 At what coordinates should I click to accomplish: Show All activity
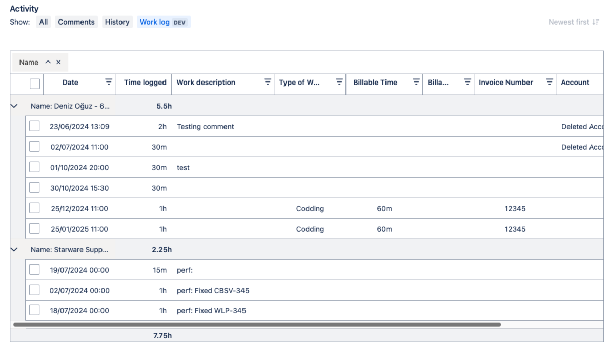(44, 22)
